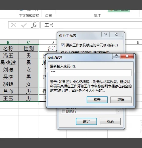142x148 pixels.
Task: Select the cell containing 吴晓
Action: 8,77
